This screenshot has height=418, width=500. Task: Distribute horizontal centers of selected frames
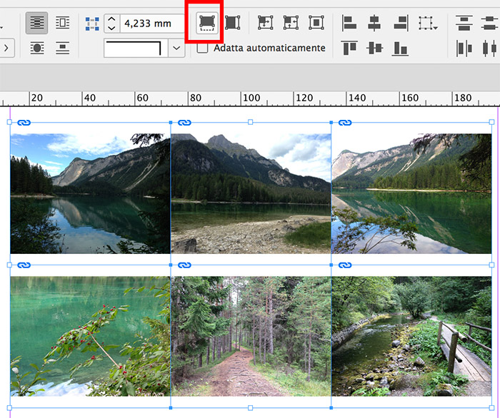[x=489, y=49]
